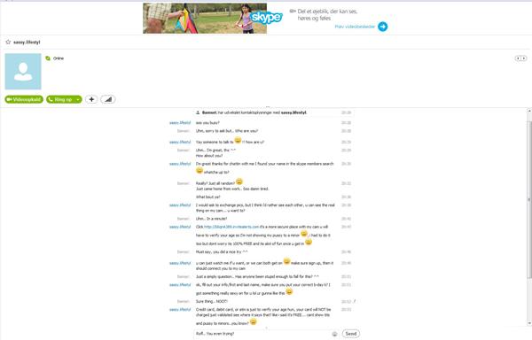Image resolution: width=532 pixels, height=340 pixels.
Task: Open the Ring op dropdown arrow
Action: [x=78, y=99]
